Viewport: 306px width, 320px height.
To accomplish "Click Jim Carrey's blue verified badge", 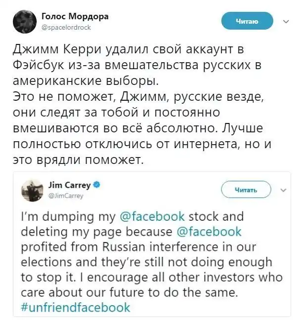I will 98,186.
